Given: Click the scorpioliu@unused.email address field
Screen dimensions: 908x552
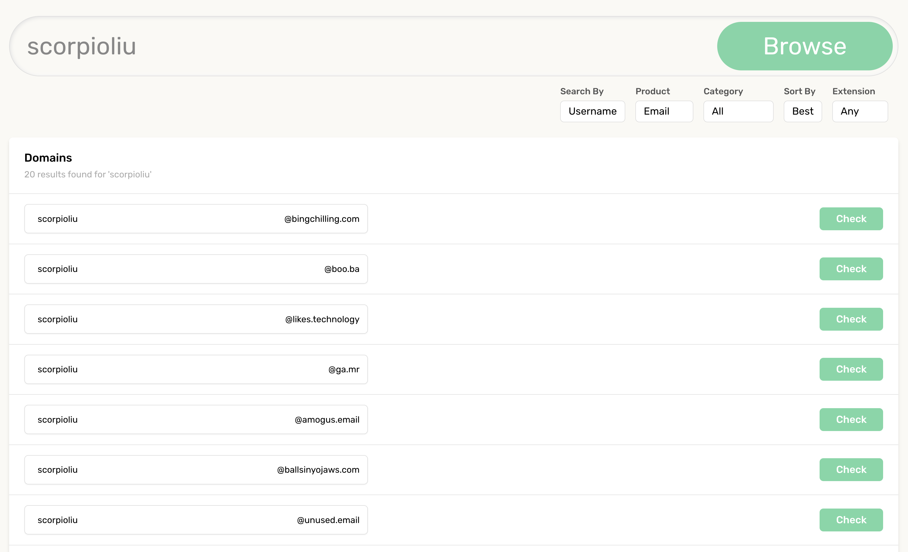Looking at the screenshot, I should pos(196,519).
